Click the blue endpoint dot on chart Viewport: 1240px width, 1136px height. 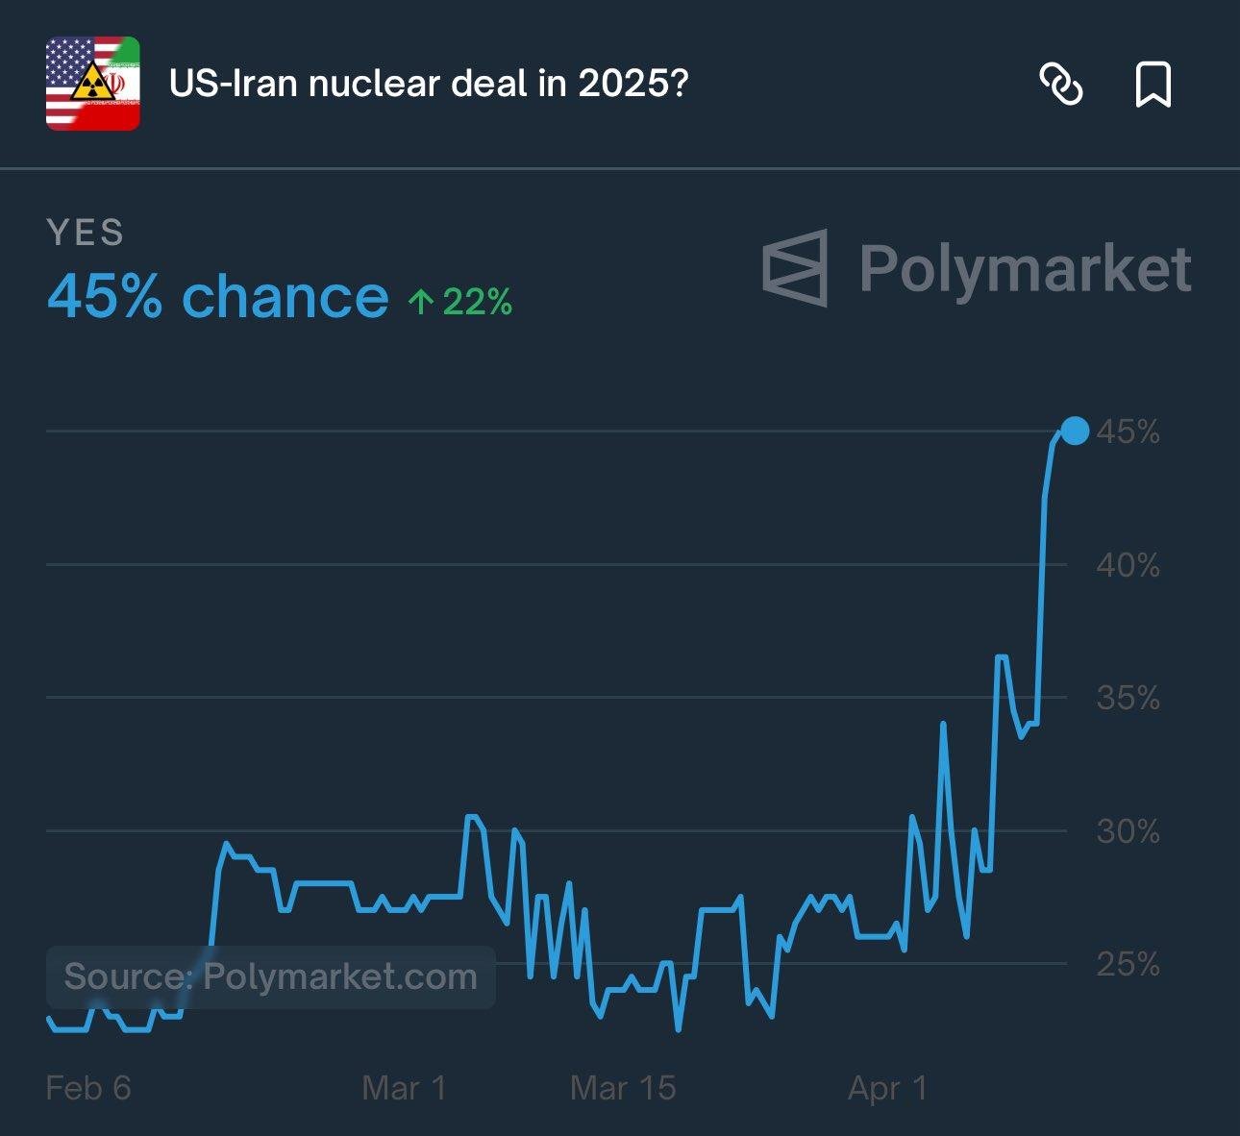coord(1074,432)
